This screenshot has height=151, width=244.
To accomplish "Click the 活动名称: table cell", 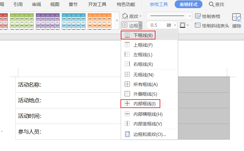I will (x=68, y=85).
